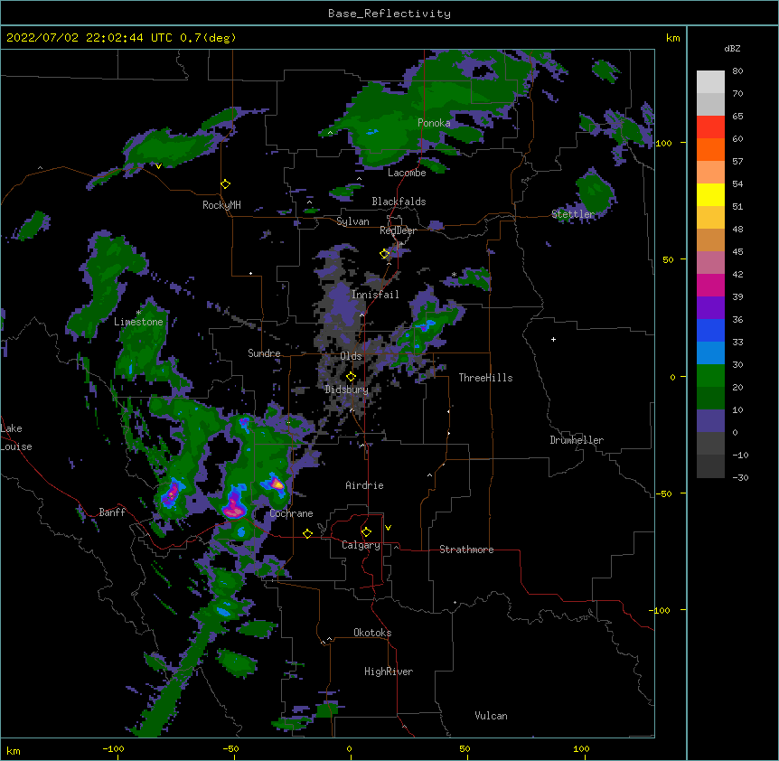The width and height of the screenshot is (779, 761).
Task: Pick the purple swatch below 39 dBZ
Action: click(x=710, y=307)
